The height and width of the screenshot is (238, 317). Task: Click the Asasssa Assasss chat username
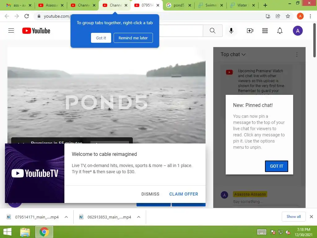pos(250,194)
